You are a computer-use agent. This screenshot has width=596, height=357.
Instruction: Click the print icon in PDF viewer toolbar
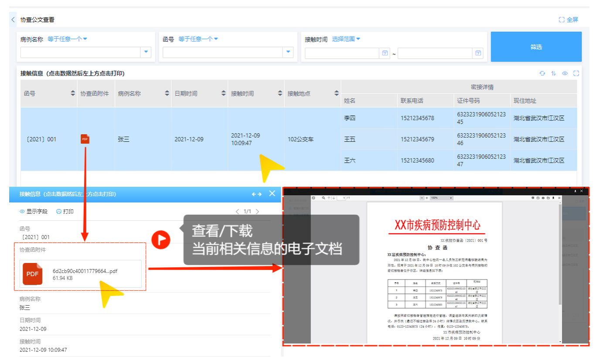(543, 198)
